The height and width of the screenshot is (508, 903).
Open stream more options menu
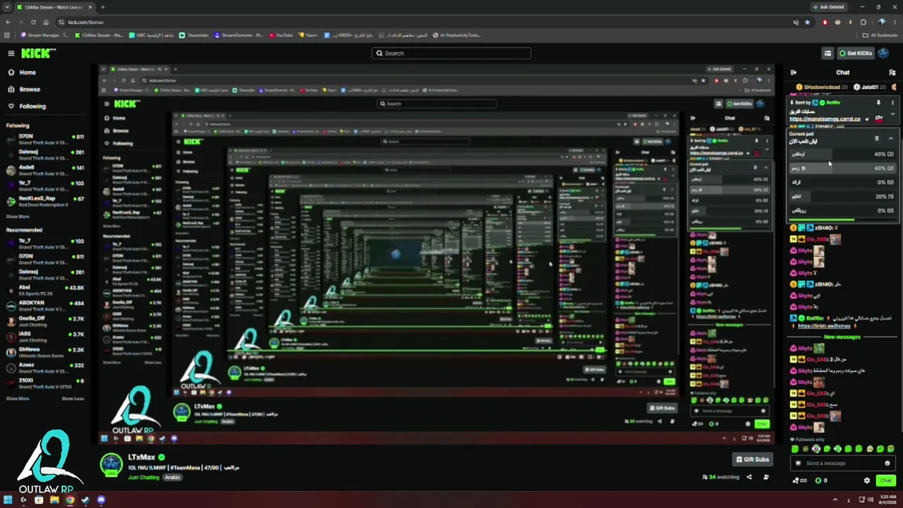(766, 477)
